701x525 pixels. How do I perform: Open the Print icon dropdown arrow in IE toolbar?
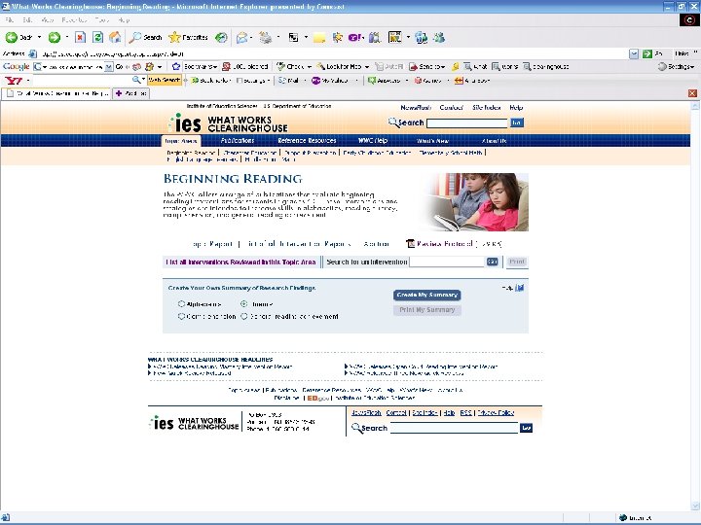click(278, 38)
